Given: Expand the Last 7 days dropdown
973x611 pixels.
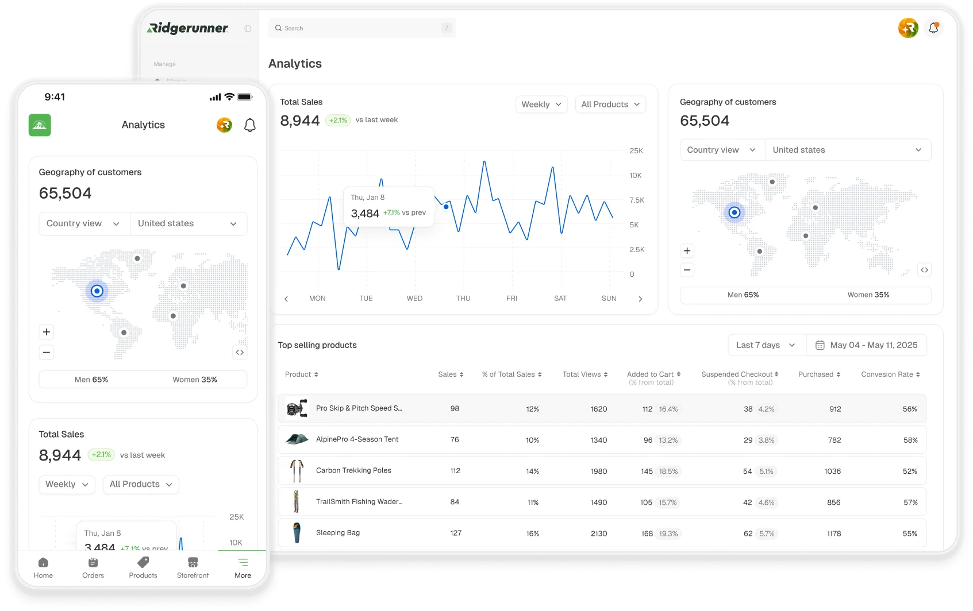Looking at the screenshot, I should point(766,345).
